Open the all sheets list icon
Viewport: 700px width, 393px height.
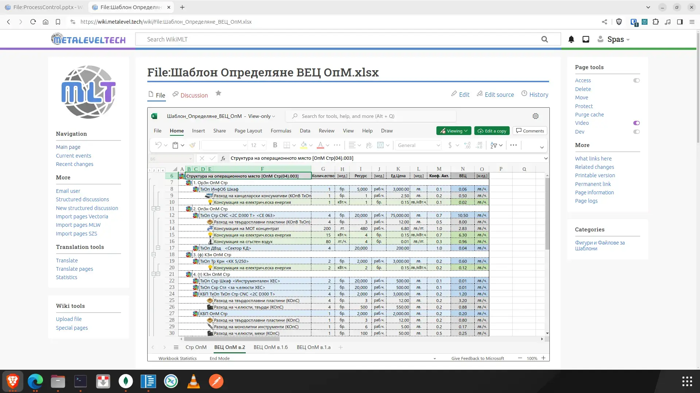pyautogui.click(x=176, y=347)
